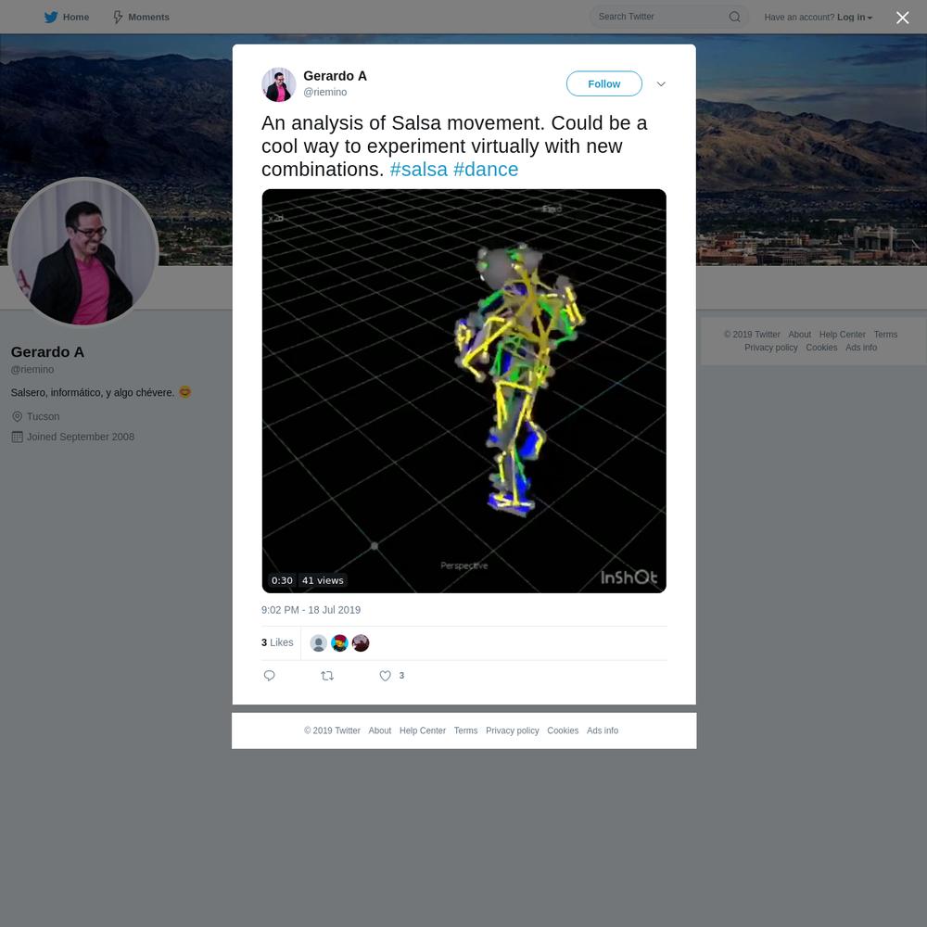Click the Twitter bird Home icon

coord(51,17)
